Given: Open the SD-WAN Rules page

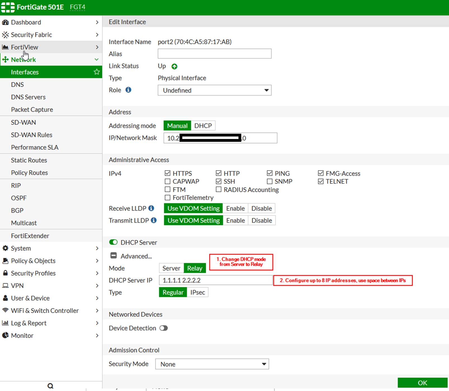Looking at the screenshot, I should pos(32,135).
